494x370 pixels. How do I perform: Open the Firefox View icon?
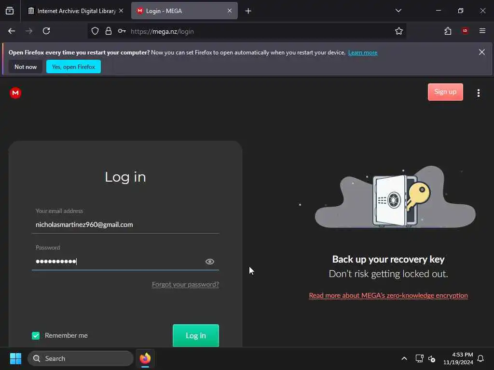(x=10, y=11)
